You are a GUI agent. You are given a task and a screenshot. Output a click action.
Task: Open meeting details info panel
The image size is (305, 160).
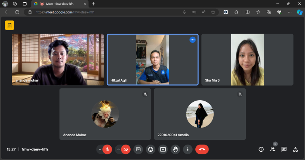(x=261, y=149)
